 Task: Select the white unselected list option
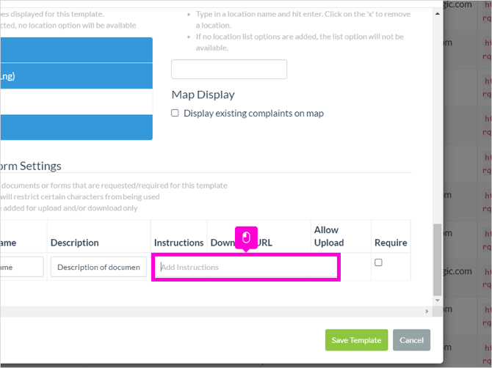coord(76,101)
